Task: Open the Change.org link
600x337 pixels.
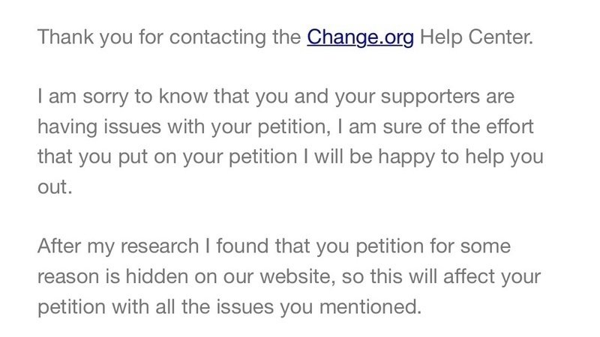Action: (360, 37)
